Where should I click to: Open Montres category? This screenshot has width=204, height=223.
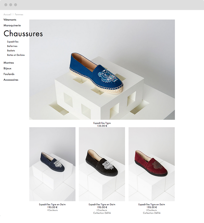pos(9,63)
